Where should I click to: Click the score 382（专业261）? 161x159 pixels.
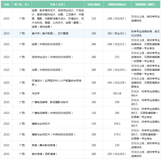point(117,33)
